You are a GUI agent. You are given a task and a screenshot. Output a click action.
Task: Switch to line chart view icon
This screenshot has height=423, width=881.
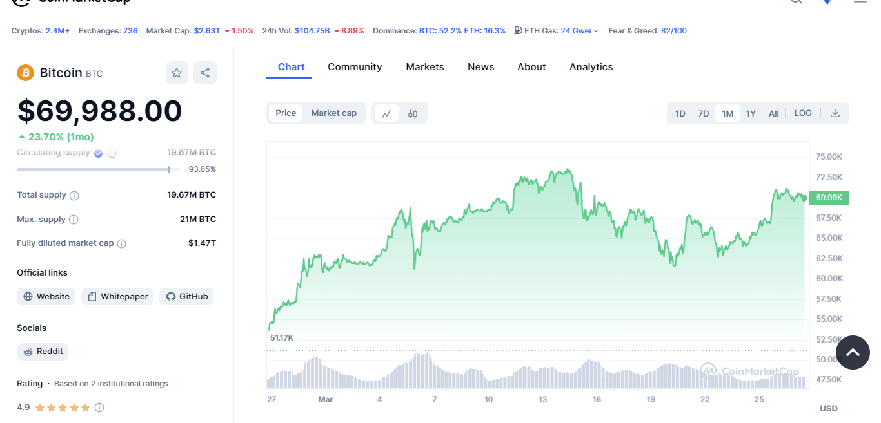tap(386, 113)
